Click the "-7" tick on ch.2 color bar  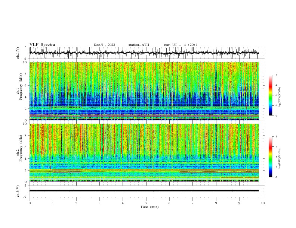[275, 177]
